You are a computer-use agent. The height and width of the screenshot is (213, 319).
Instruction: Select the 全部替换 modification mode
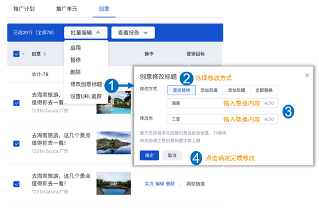(x=264, y=90)
